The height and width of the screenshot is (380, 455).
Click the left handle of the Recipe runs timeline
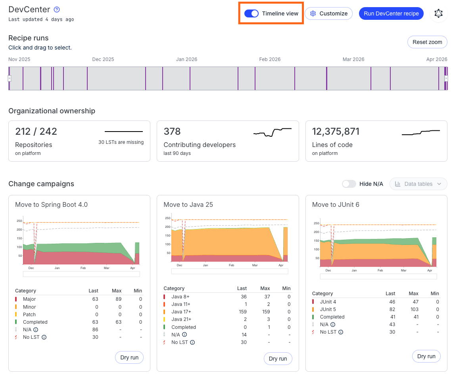pyautogui.click(x=10, y=78)
